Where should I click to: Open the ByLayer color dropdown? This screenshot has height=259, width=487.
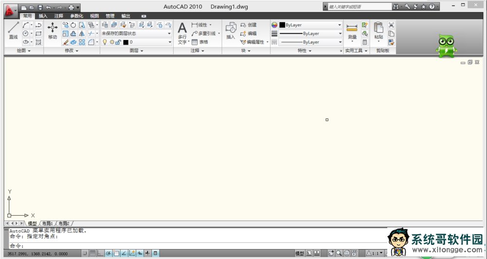pyautogui.click(x=307, y=25)
